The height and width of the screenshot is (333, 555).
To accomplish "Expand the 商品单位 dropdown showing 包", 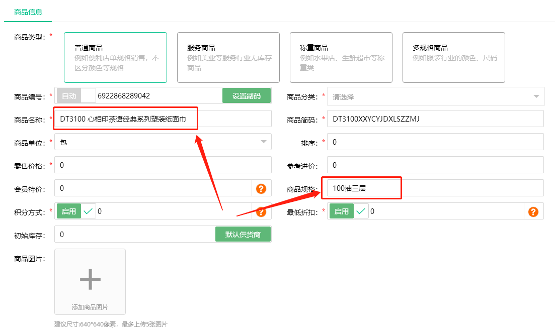I will coord(163,142).
